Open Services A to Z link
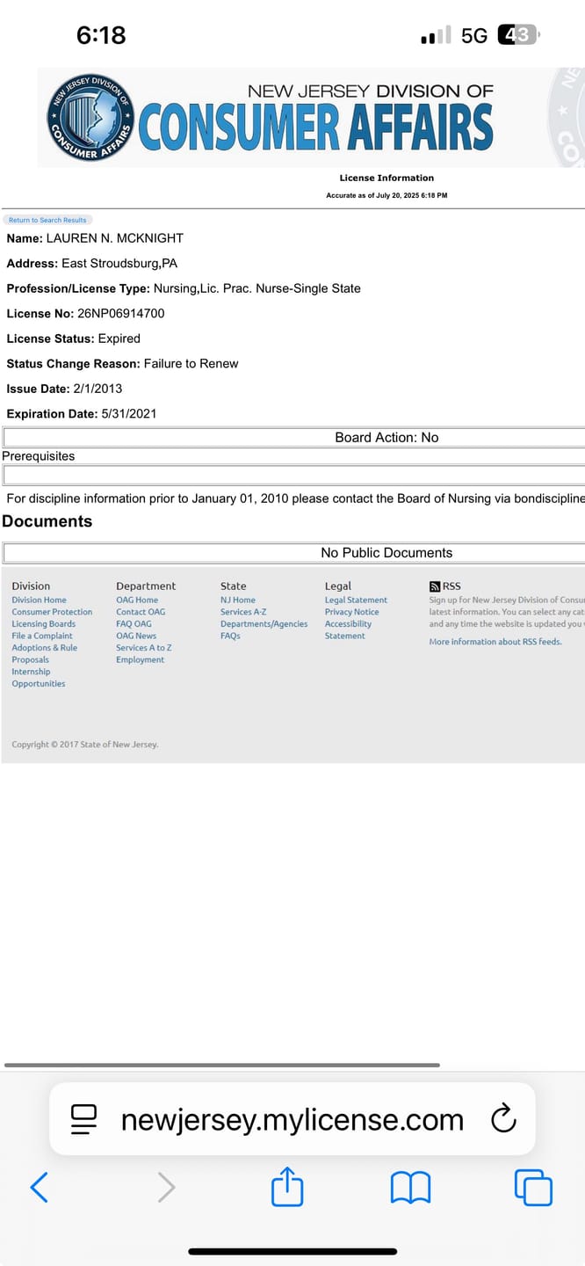Screen dimensions: 585x1266 144,648
